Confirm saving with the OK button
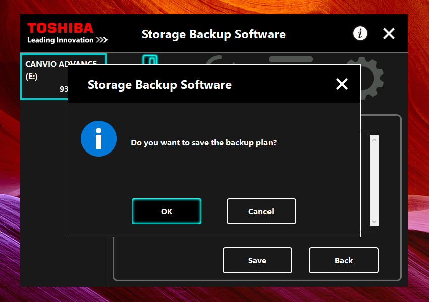The image size is (429, 302). tap(167, 211)
